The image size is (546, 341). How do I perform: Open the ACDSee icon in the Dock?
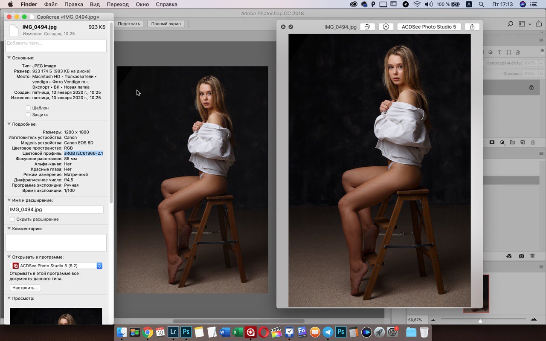251,332
